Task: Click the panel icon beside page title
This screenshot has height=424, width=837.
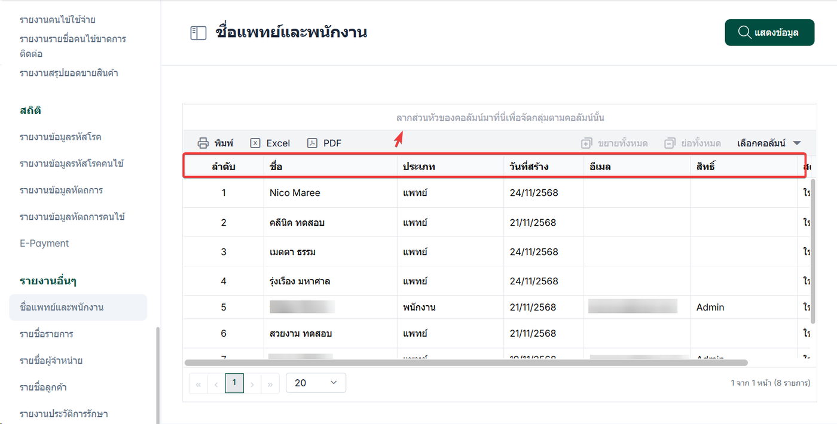Action: point(198,33)
